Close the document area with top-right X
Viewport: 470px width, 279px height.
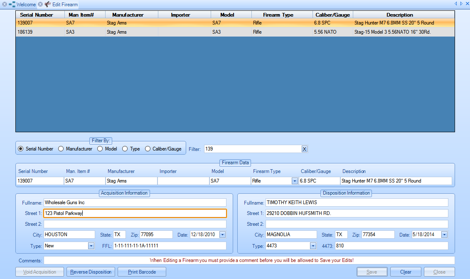468,4
